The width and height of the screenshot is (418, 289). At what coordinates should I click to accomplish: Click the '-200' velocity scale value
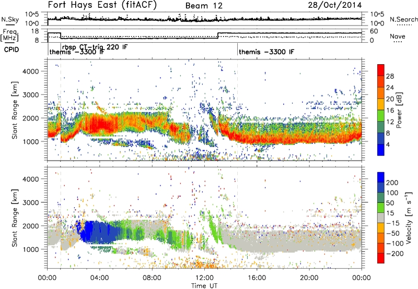point(395,254)
